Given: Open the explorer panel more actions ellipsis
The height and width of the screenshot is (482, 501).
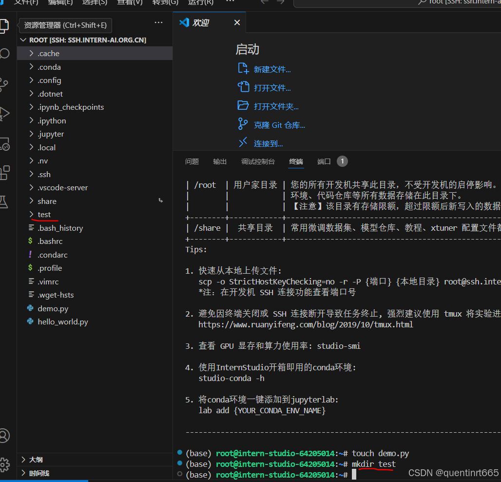Looking at the screenshot, I should [x=158, y=22].
